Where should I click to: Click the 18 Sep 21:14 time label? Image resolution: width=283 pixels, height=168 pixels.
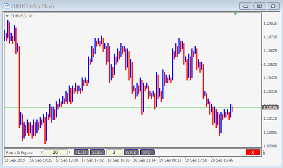tap(144, 160)
